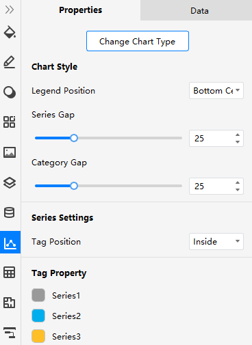Expand the Tag Position Inside dropdown
The width and height of the screenshot is (252, 345).
[x=216, y=241]
